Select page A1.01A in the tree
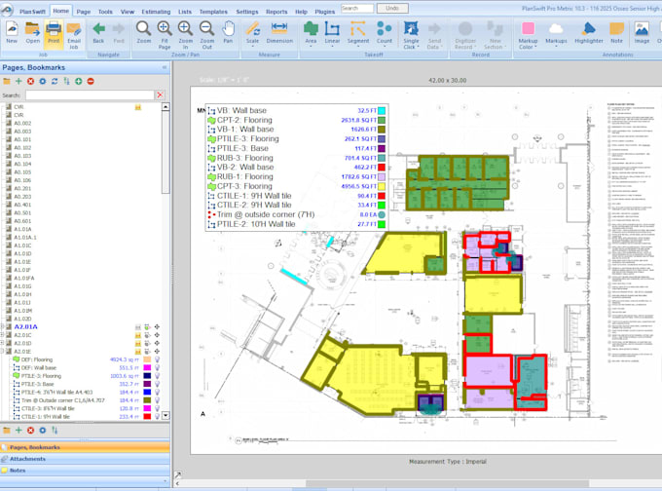The height and width of the screenshot is (491, 662). coord(22,229)
